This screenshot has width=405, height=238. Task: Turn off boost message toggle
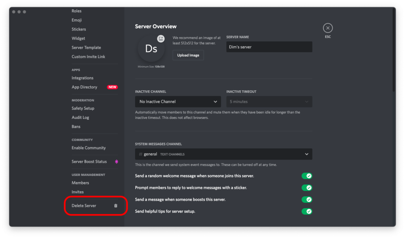(307, 200)
